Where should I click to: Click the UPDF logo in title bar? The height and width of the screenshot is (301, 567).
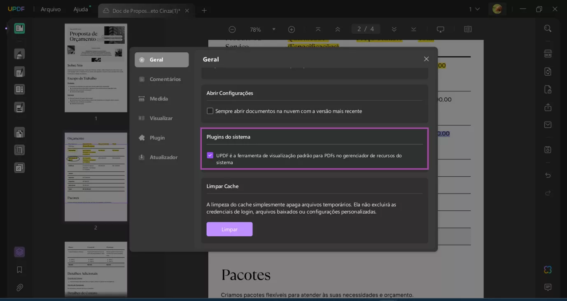pos(16,9)
